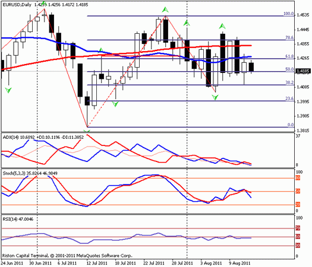Image resolution: width=312 pixels, height=267 pixels.
Task: Click the 38.2 Fibonacci level label
Action: [x=290, y=82]
